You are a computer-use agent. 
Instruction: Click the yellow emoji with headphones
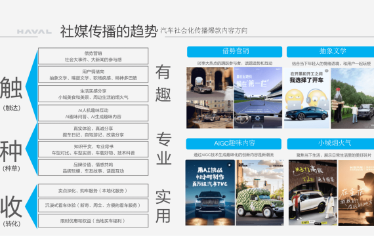(x=316, y=98)
